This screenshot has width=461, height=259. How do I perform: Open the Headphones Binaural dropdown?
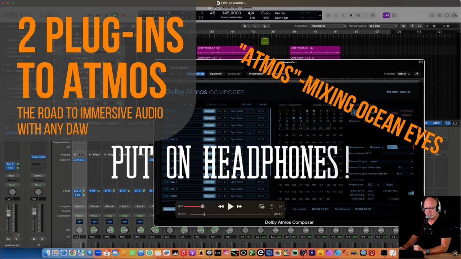point(377,147)
